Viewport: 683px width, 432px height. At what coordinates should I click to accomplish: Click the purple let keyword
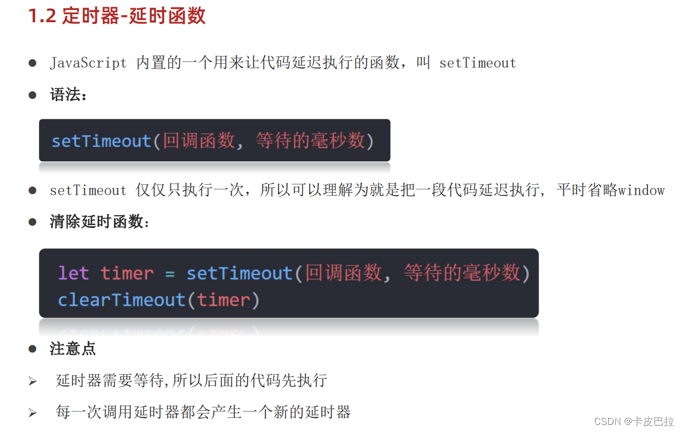click(x=74, y=274)
